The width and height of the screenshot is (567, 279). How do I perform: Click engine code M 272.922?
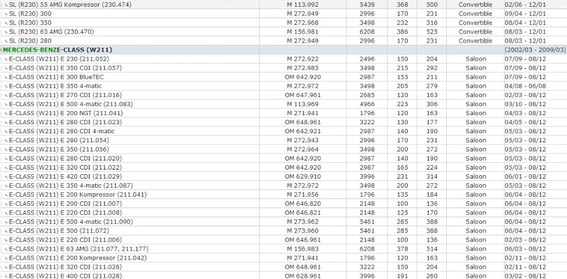(x=303, y=59)
